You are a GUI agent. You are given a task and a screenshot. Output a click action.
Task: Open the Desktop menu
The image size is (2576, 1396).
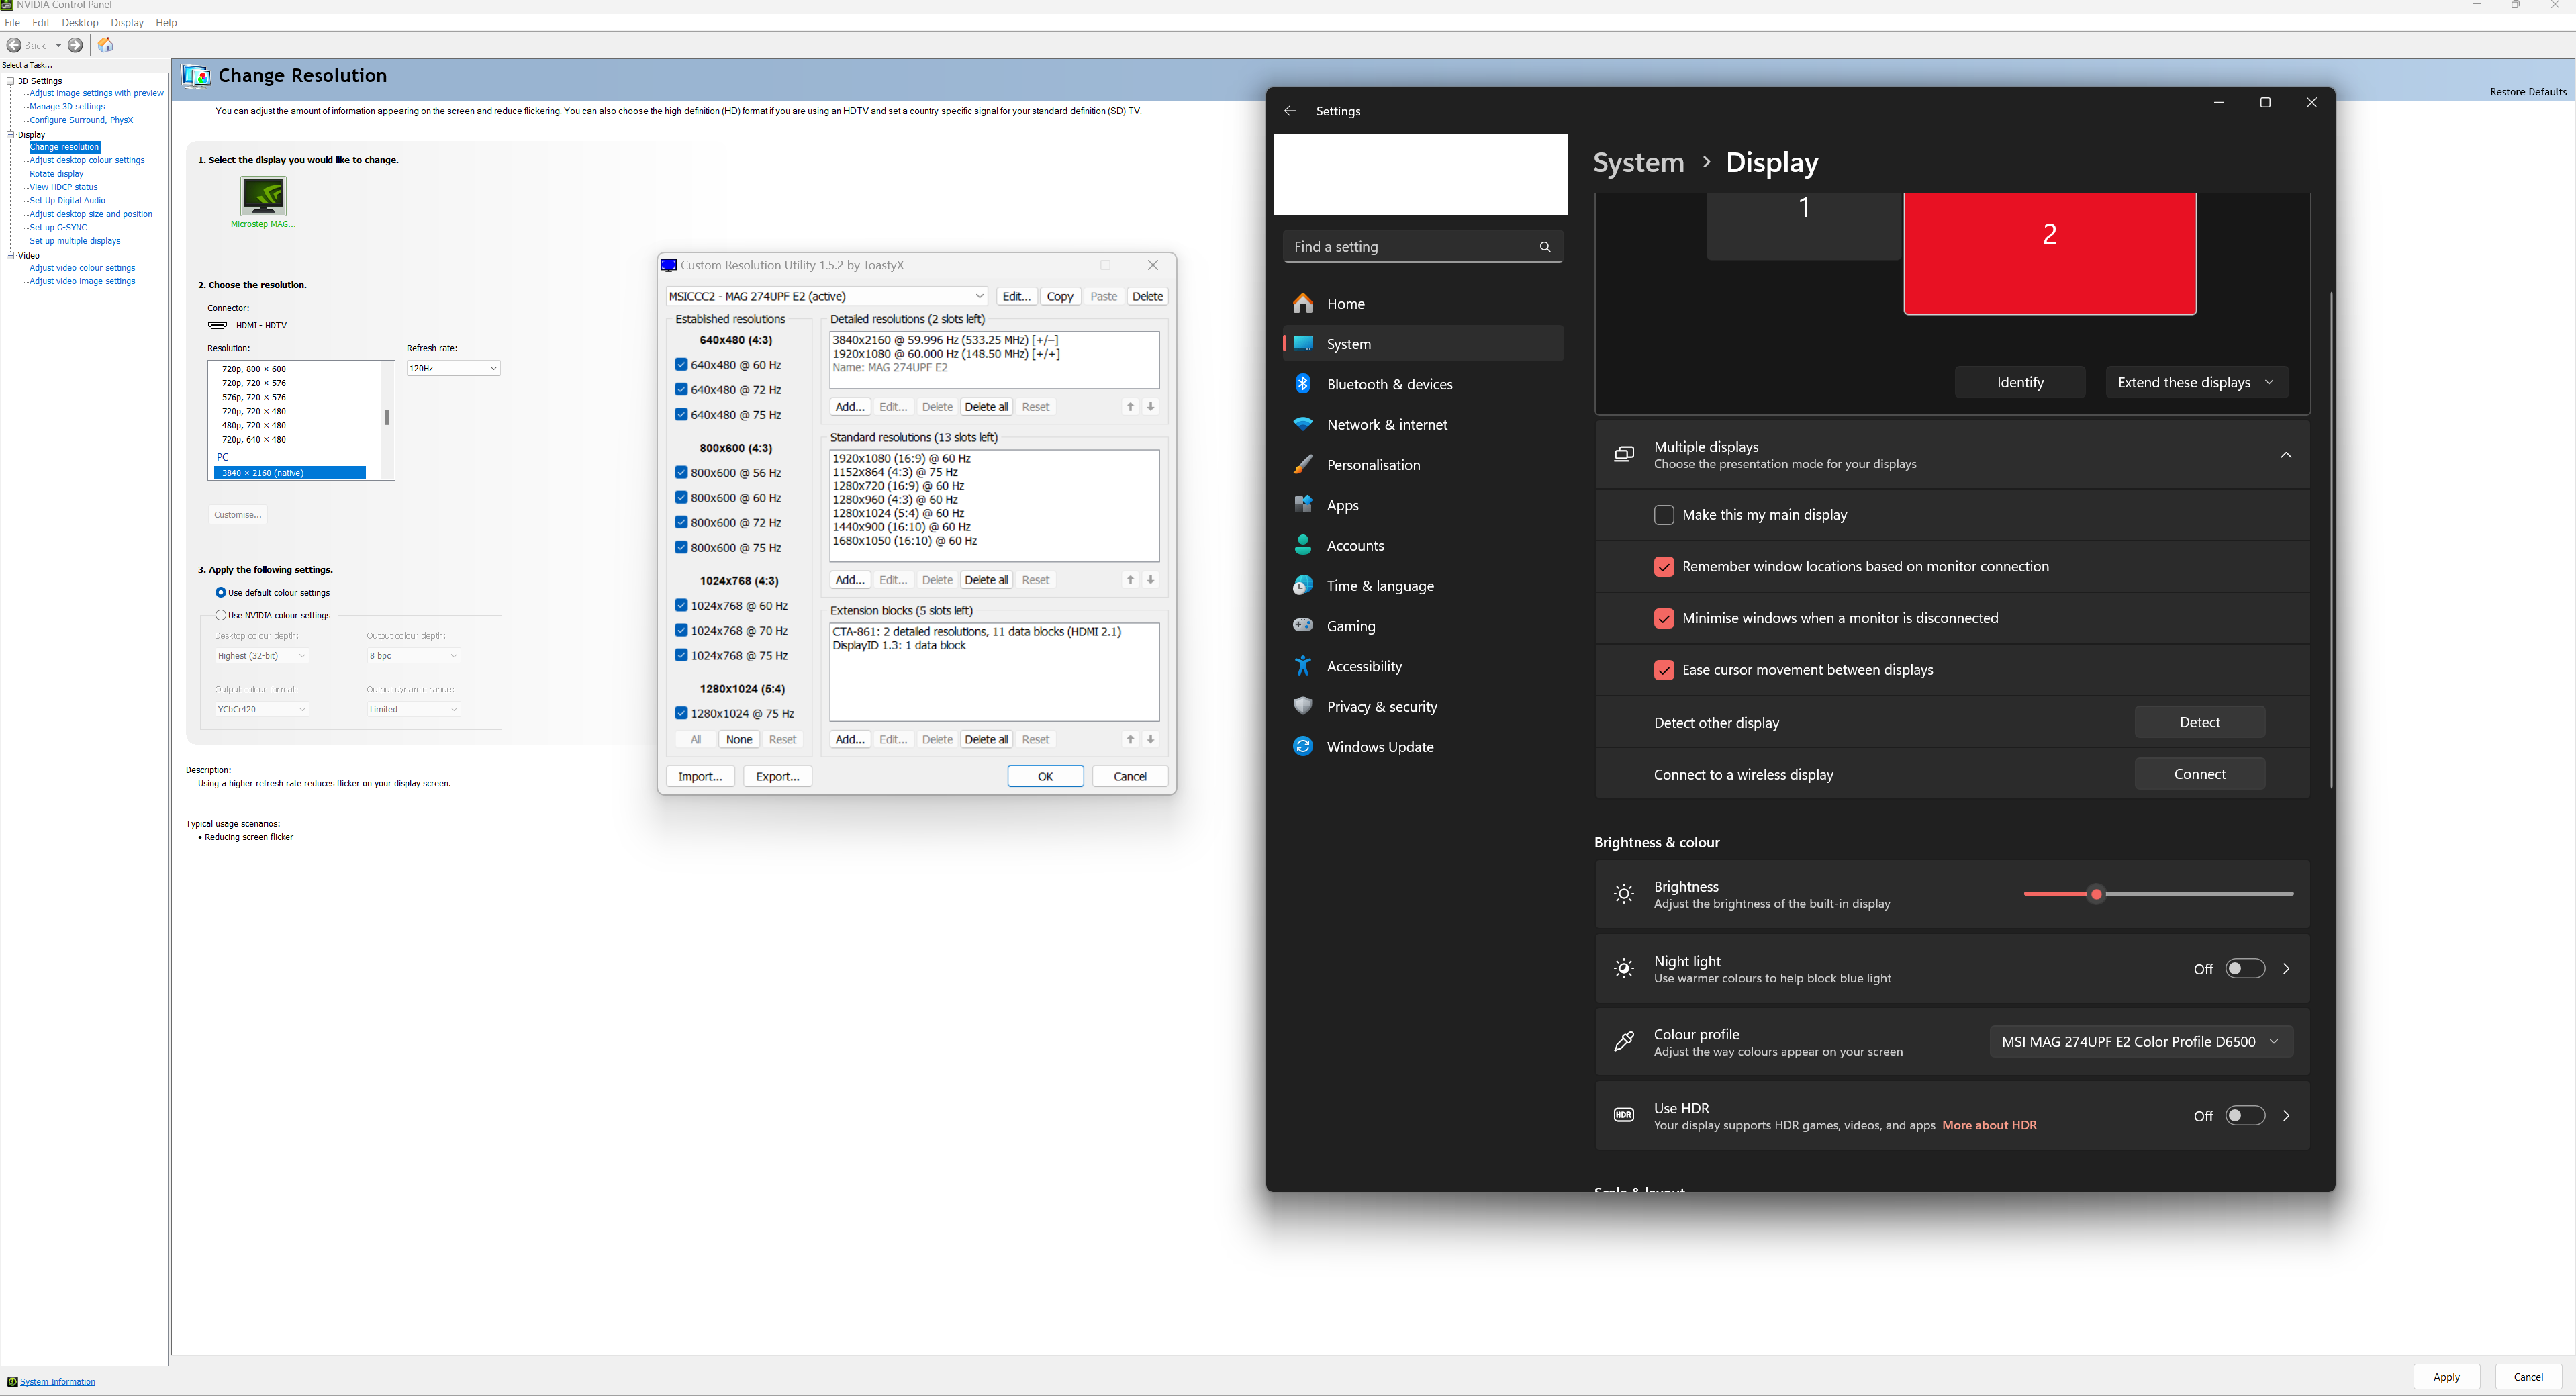80,22
